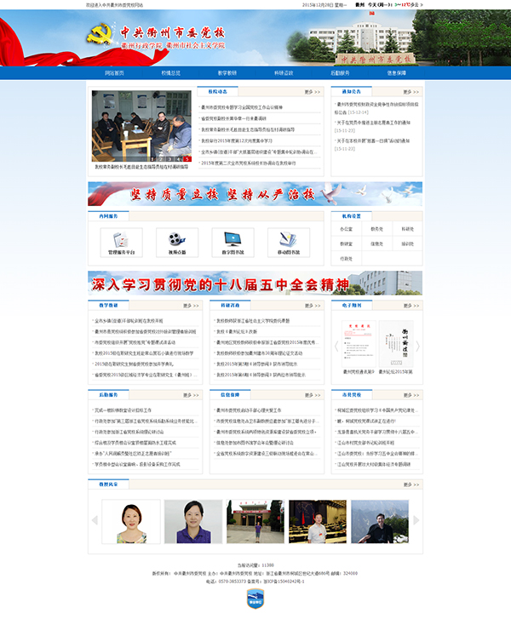Open photo of man in conference hall
Screen dimensions: 511x619
pos(318,521)
